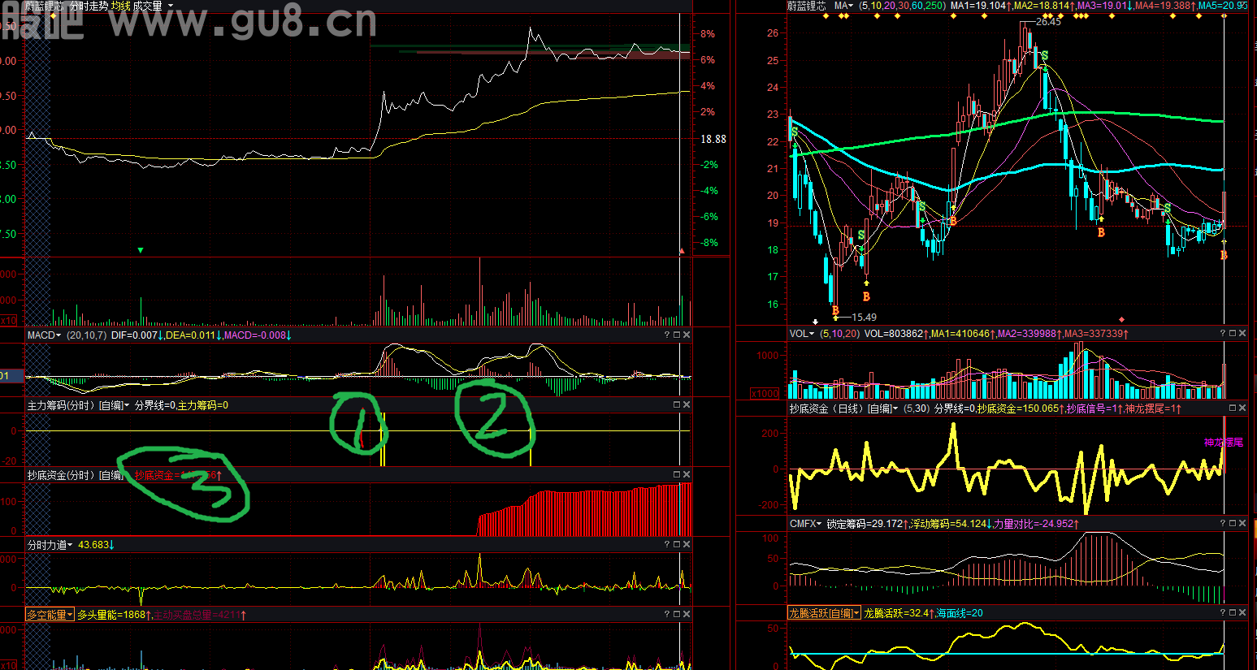Viewport: 1257px width, 670px height.
Task: Click the 18.88 reference price label
Action: pos(713,139)
